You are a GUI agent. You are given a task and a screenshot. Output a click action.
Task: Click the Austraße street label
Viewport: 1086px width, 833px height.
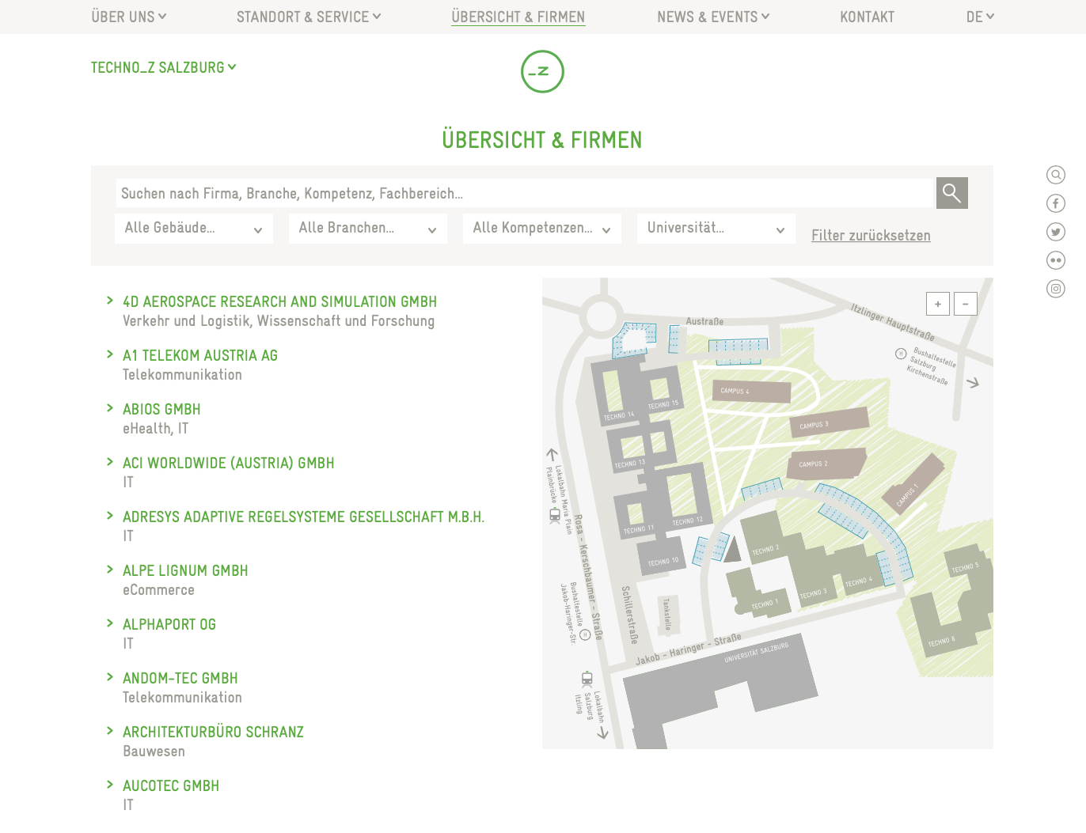tap(704, 321)
